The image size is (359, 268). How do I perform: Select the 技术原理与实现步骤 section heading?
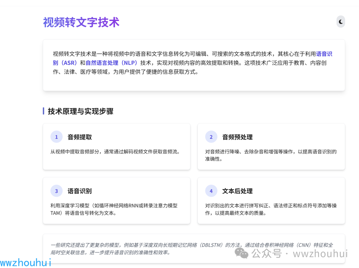(80, 111)
